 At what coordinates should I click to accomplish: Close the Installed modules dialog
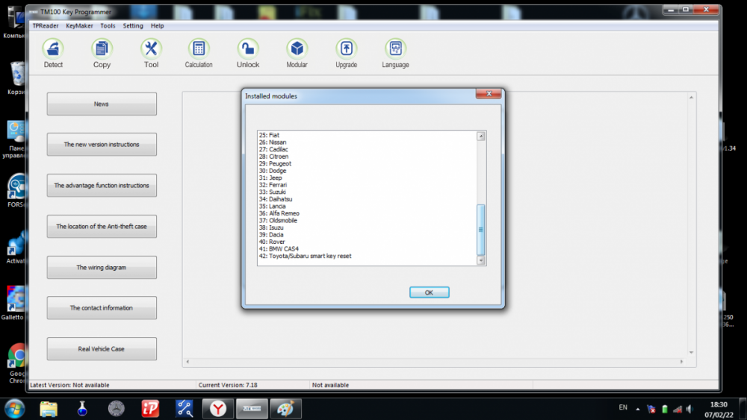pos(489,94)
